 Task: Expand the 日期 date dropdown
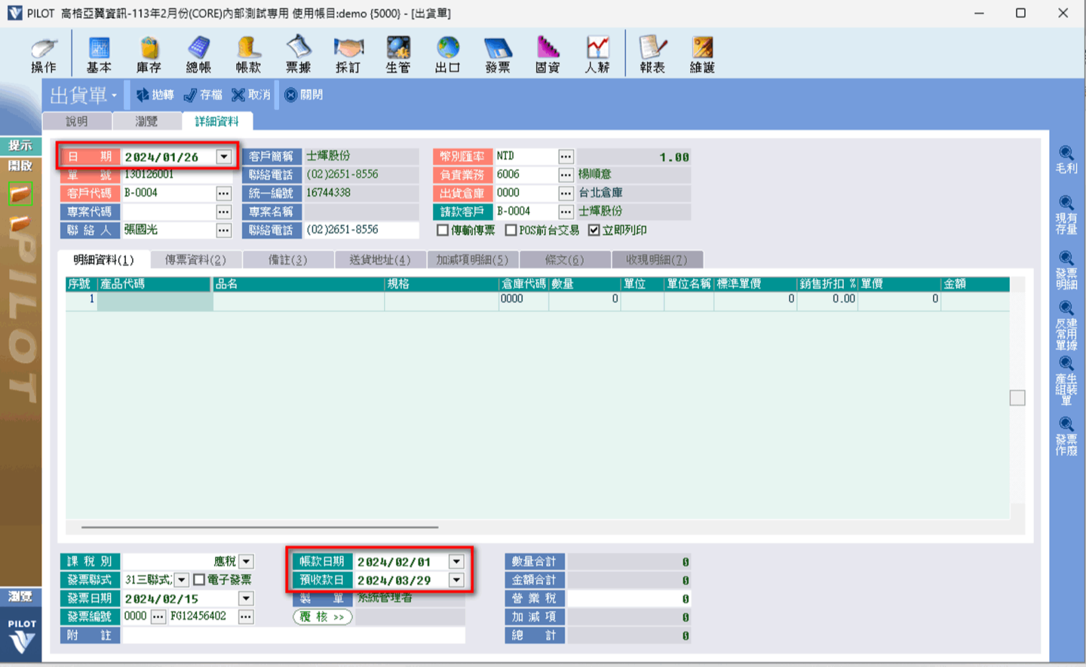224,157
